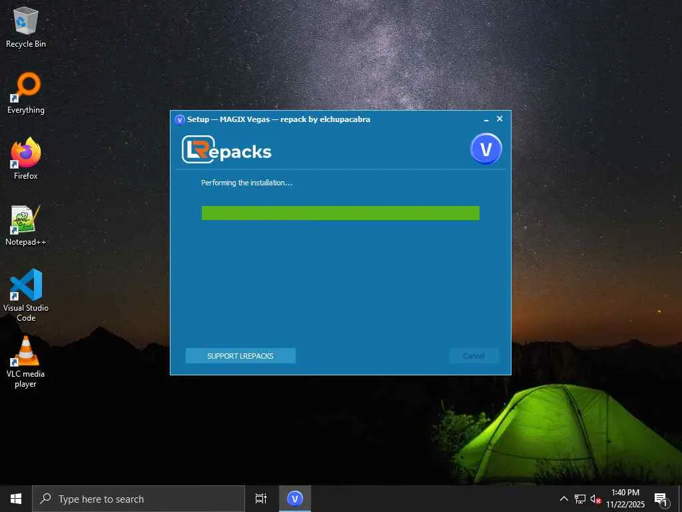The image size is (682, 512).
Task: Open the Windows Start menu
Action: (x=16, y=499)
